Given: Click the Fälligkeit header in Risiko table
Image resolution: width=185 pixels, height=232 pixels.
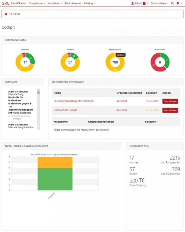Looking at the screenshot, I should 152,93.
